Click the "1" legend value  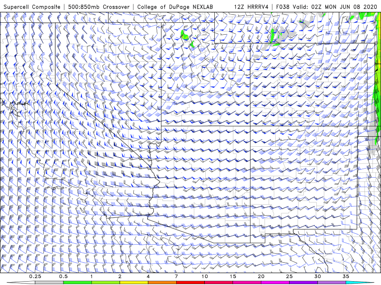pyautogui.click(x=91, y=276)
